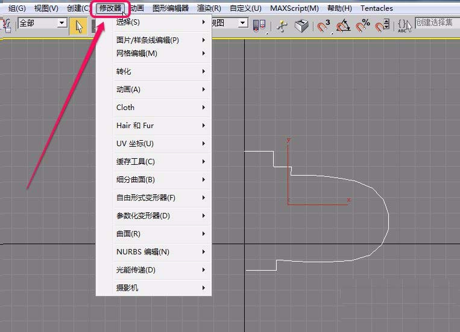Open the 创建(C) menu
The width and height of the screenshot is (460, 332).
pyautogui.click(x=78, y=8)
